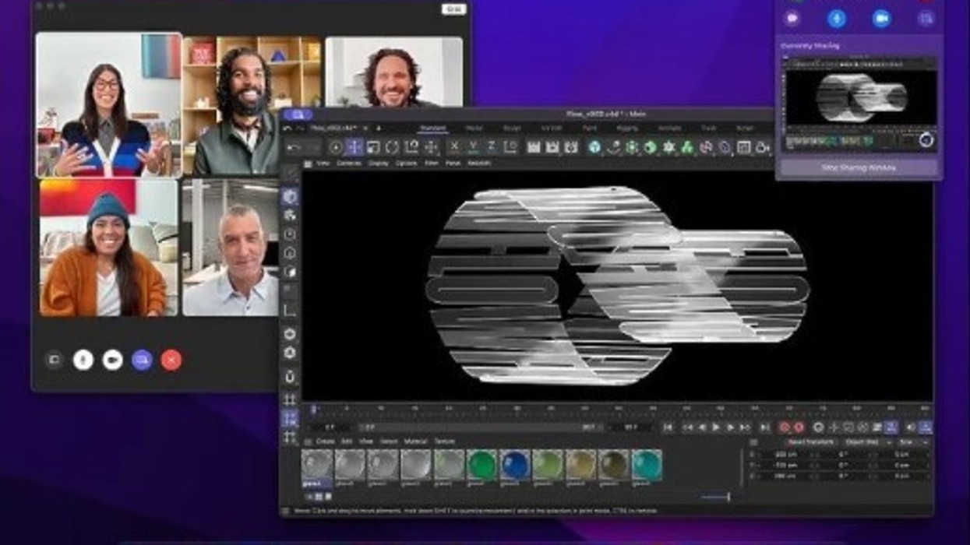The image size is (970, 545).
Task: Add a Cube primitive object
Action: tap(594, 147)
